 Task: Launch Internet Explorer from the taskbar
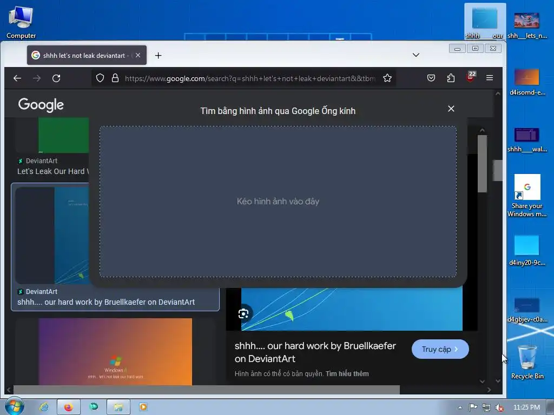pos(44,407)
